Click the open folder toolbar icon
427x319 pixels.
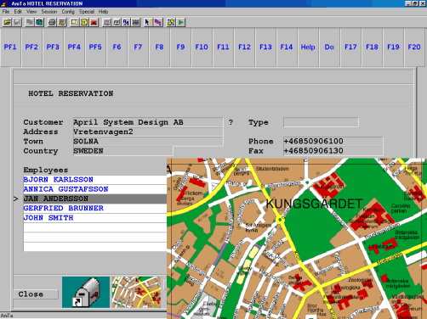point(7,22)
